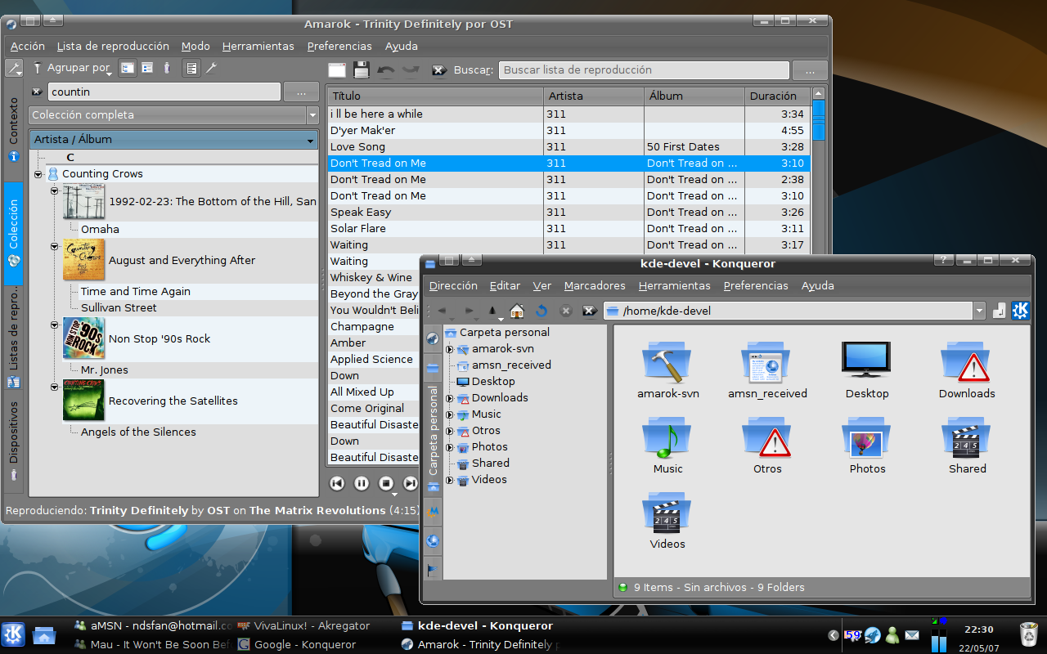
Task: Click the Amarok tools wrench at the sidebar top
Action: (14, 69)
